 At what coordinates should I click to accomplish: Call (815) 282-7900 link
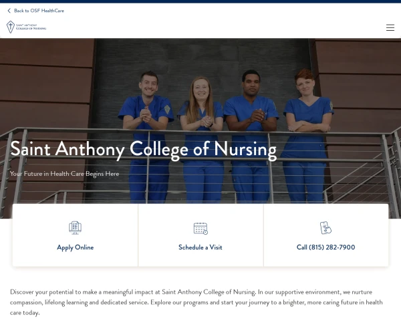tap(325, 247)
